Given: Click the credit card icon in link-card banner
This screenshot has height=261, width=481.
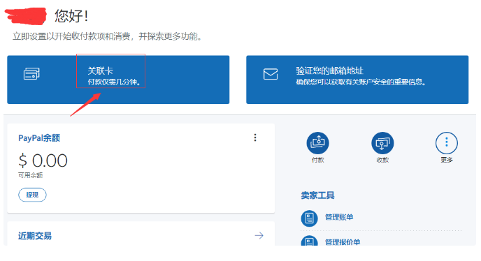Looking at the screenshot, I should [31, 74].
